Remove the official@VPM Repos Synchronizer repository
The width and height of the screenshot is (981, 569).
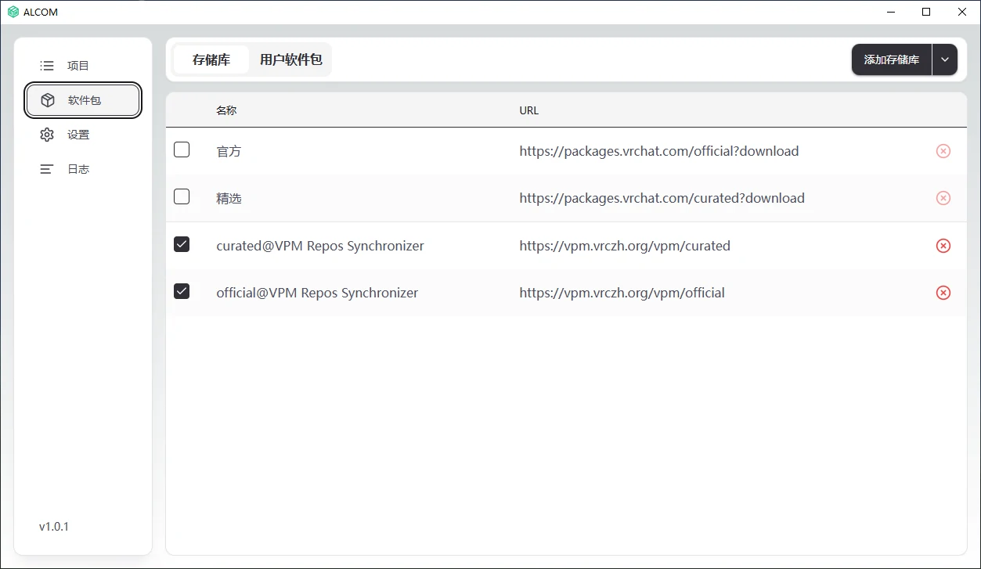tap(943, 293)
